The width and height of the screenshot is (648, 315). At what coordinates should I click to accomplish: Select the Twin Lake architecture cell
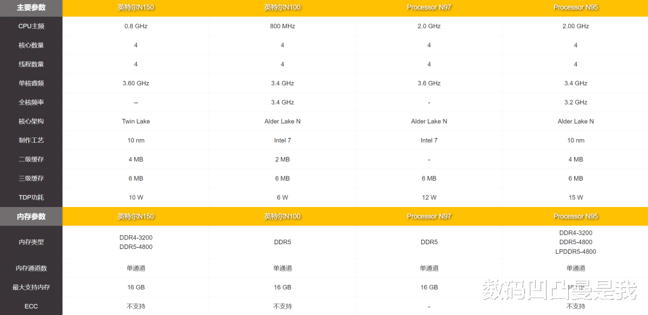click(136, 121)
